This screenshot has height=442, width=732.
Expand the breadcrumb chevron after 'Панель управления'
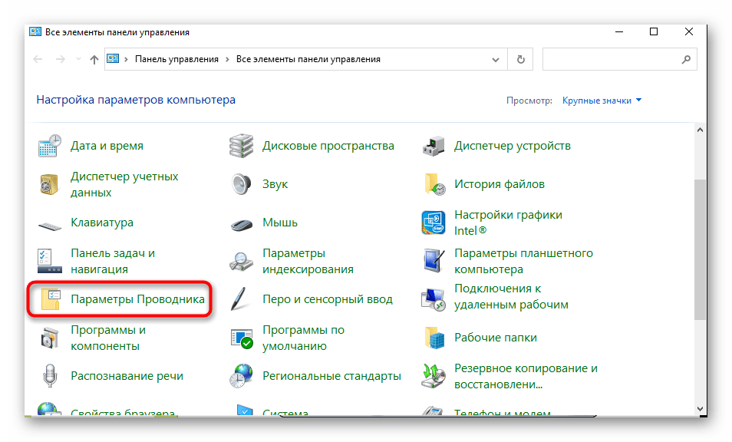coord(227,59)
